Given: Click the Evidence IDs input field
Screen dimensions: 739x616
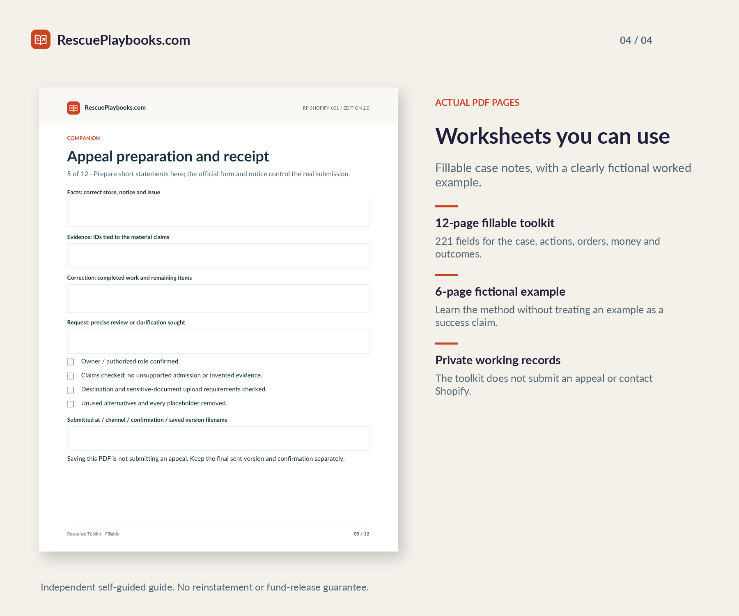Looking at the screenshot, I should pyautogui.click(x=218, y=255).
